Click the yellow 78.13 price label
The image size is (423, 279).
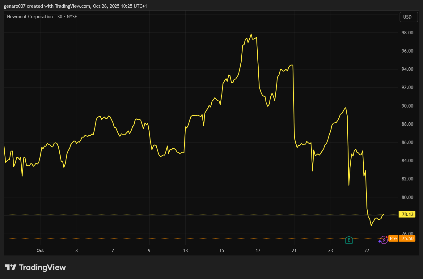point(407,214)
